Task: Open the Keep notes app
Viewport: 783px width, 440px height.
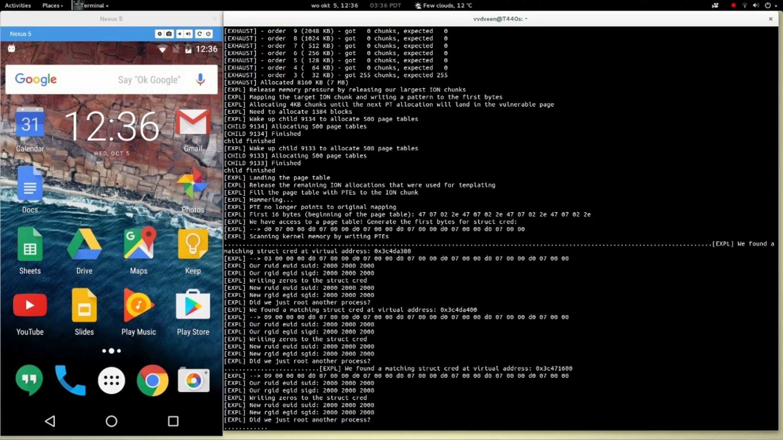Action: click(x=193, y=251)
